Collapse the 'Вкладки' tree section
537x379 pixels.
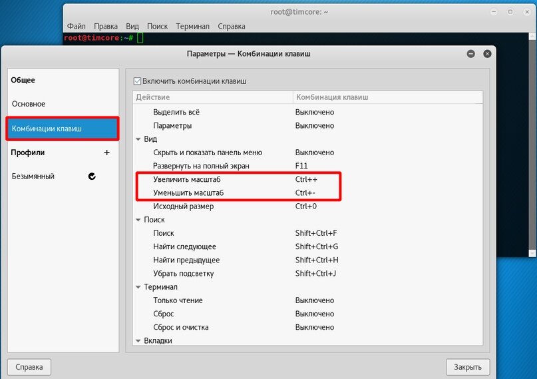tap(138, 340)
